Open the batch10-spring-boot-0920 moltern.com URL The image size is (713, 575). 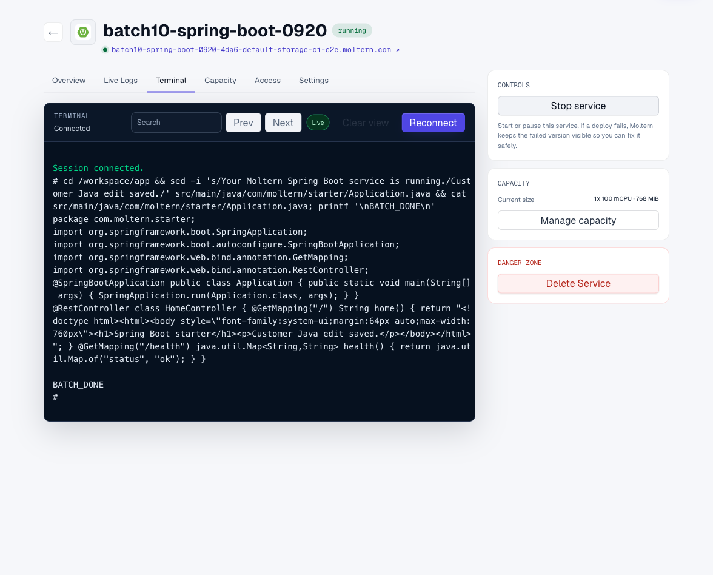coord(251,50)
